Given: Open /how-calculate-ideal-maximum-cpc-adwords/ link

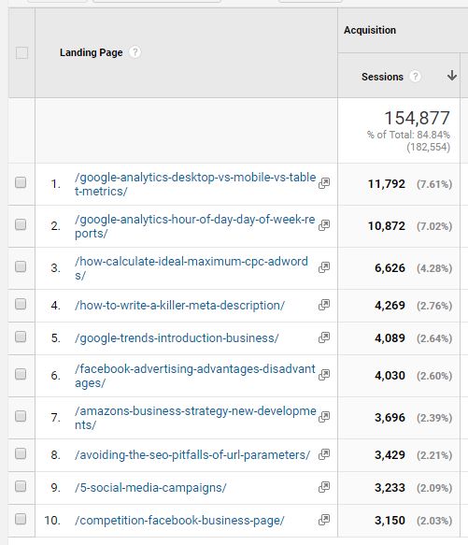Looking at the screenshot, I should (191, 268).
